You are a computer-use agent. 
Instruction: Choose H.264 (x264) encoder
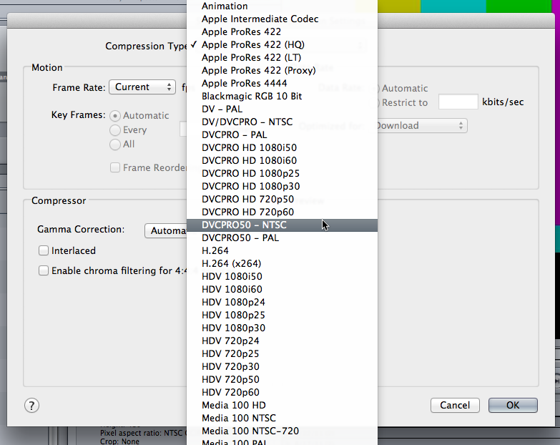pos(282,263)
